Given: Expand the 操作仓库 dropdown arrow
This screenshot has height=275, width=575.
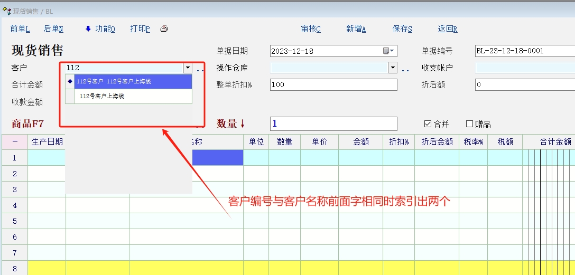Looking at the screenshot, I should (393, 68).
